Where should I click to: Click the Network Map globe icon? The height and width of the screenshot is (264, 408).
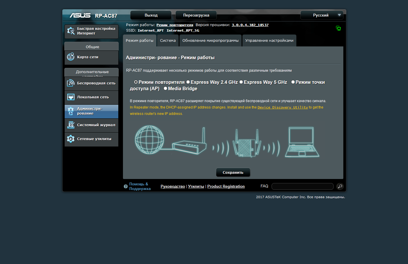point(71,57)
